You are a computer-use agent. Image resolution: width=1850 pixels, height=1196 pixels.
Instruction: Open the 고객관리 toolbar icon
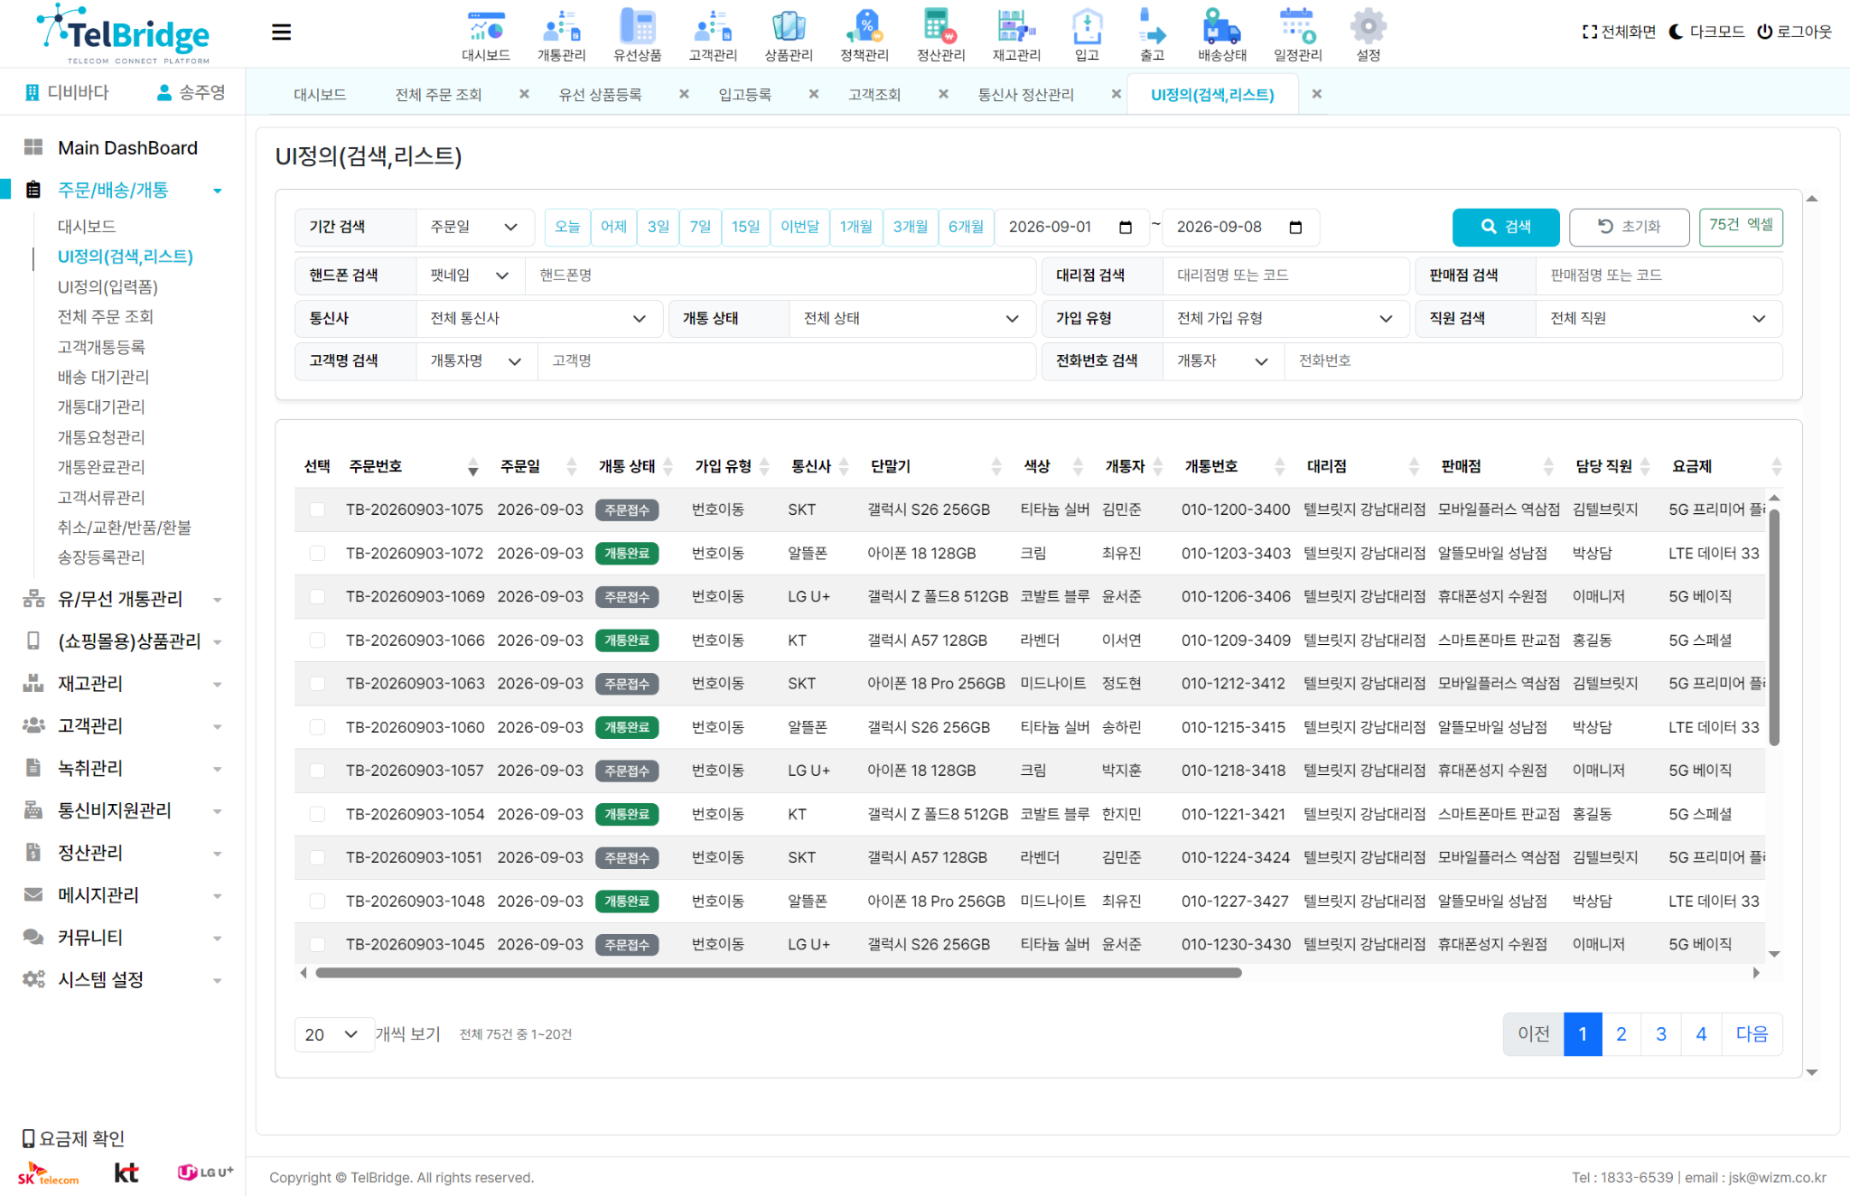point(713,35)
